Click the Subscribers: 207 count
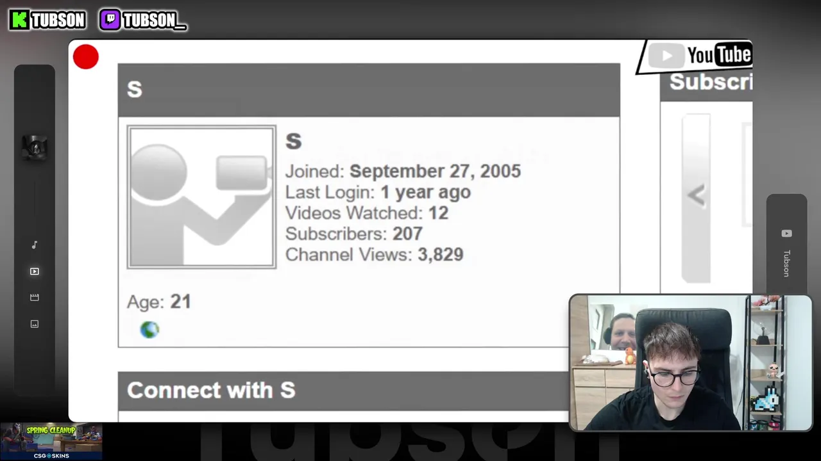821x461 pixels. tap(353, 234)
